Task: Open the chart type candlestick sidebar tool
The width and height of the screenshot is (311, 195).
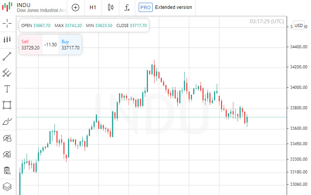Action: pos(7,40)
